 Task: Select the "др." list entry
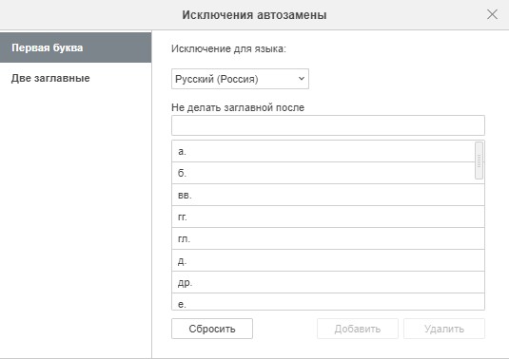point(328,282)
